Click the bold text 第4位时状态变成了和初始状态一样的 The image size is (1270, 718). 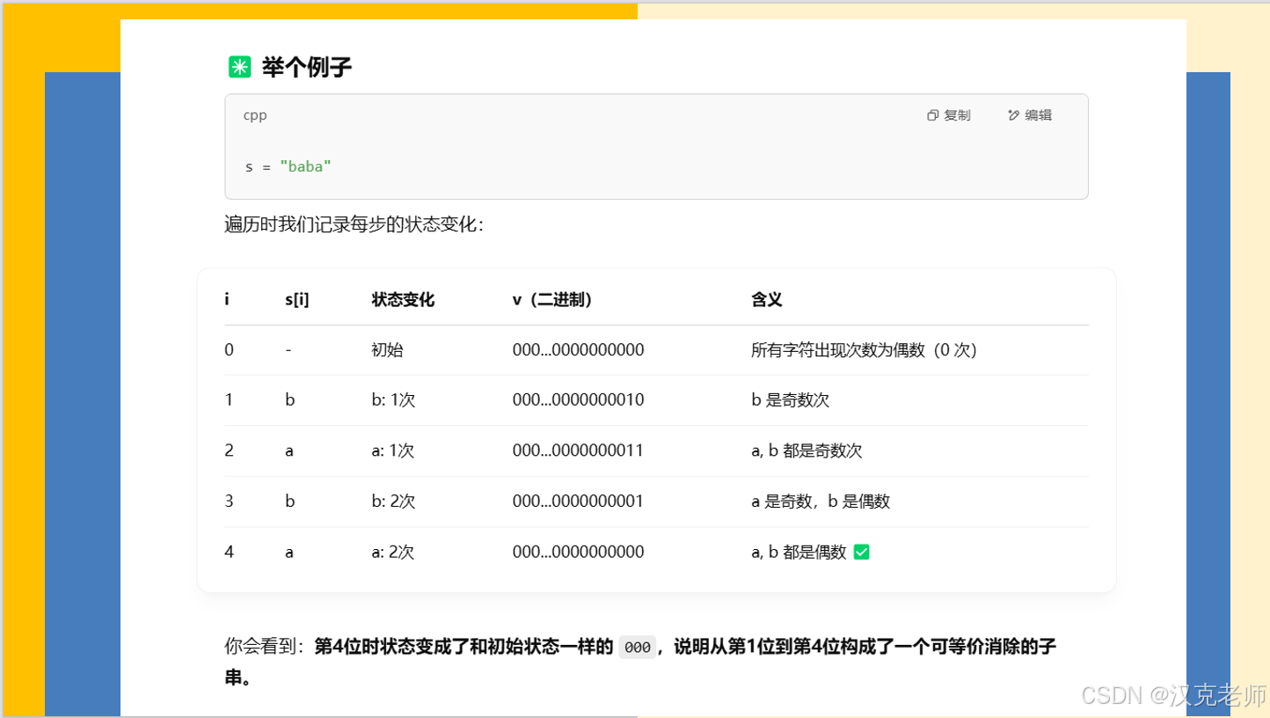coord(463,647)
